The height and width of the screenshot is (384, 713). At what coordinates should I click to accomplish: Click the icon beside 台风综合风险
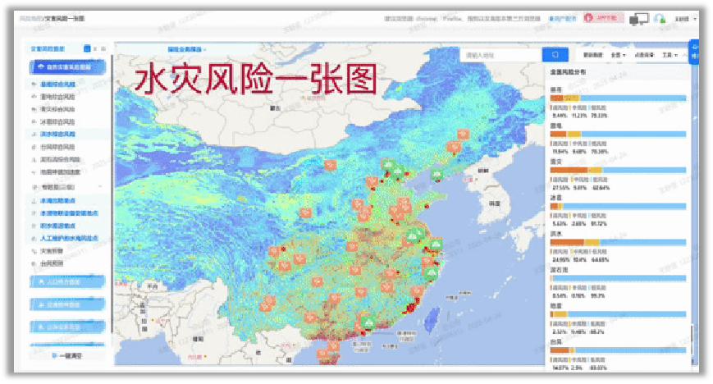pyautogui.click(x=34, y=147)
